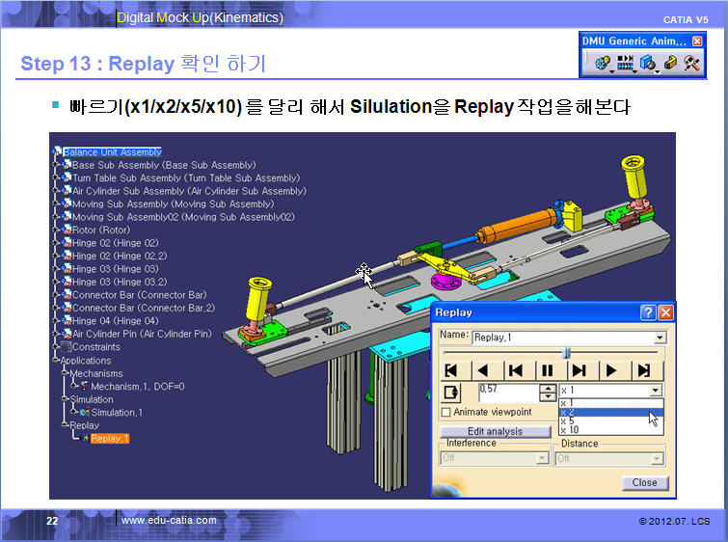728x542 pixels.
Task: Select Hinge 03 (Hinge 03.2) in tree
Action: [x=120, y=282]
